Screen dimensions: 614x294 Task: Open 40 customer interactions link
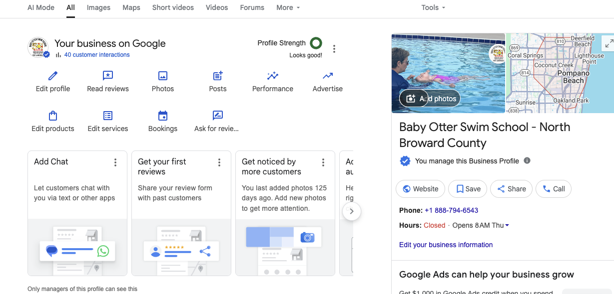pos(97,55)
